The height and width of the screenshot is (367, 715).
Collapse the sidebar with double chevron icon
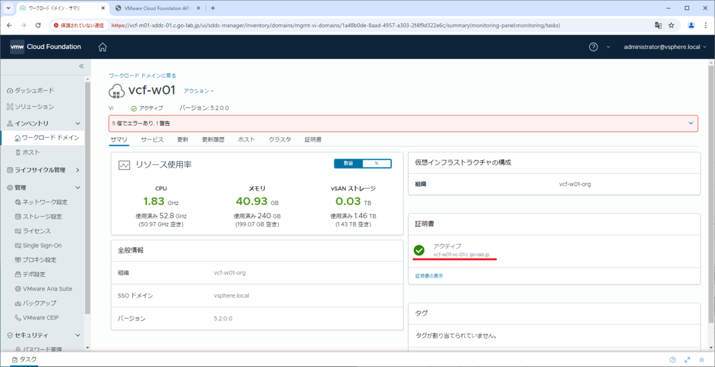(82, 66)
